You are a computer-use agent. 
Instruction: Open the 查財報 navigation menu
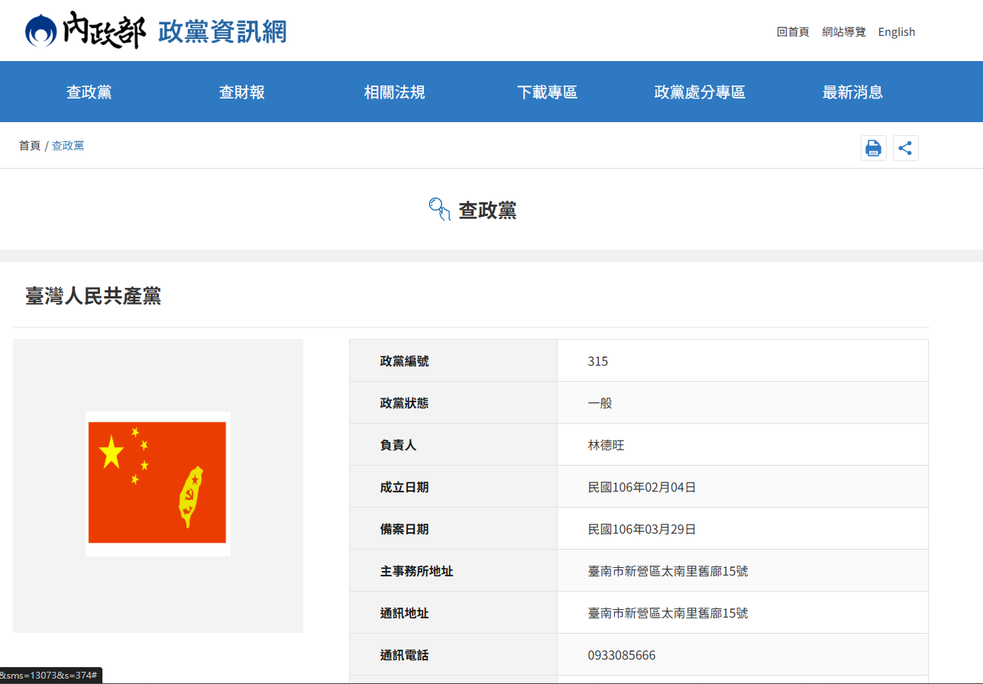coord(241,92)
